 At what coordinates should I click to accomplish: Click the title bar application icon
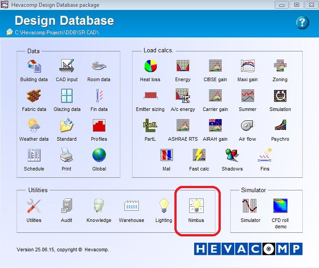(4, 4)
